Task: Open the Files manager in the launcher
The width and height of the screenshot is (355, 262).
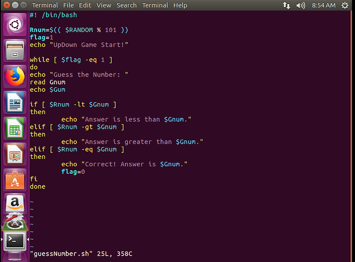Action: point(15,50)
